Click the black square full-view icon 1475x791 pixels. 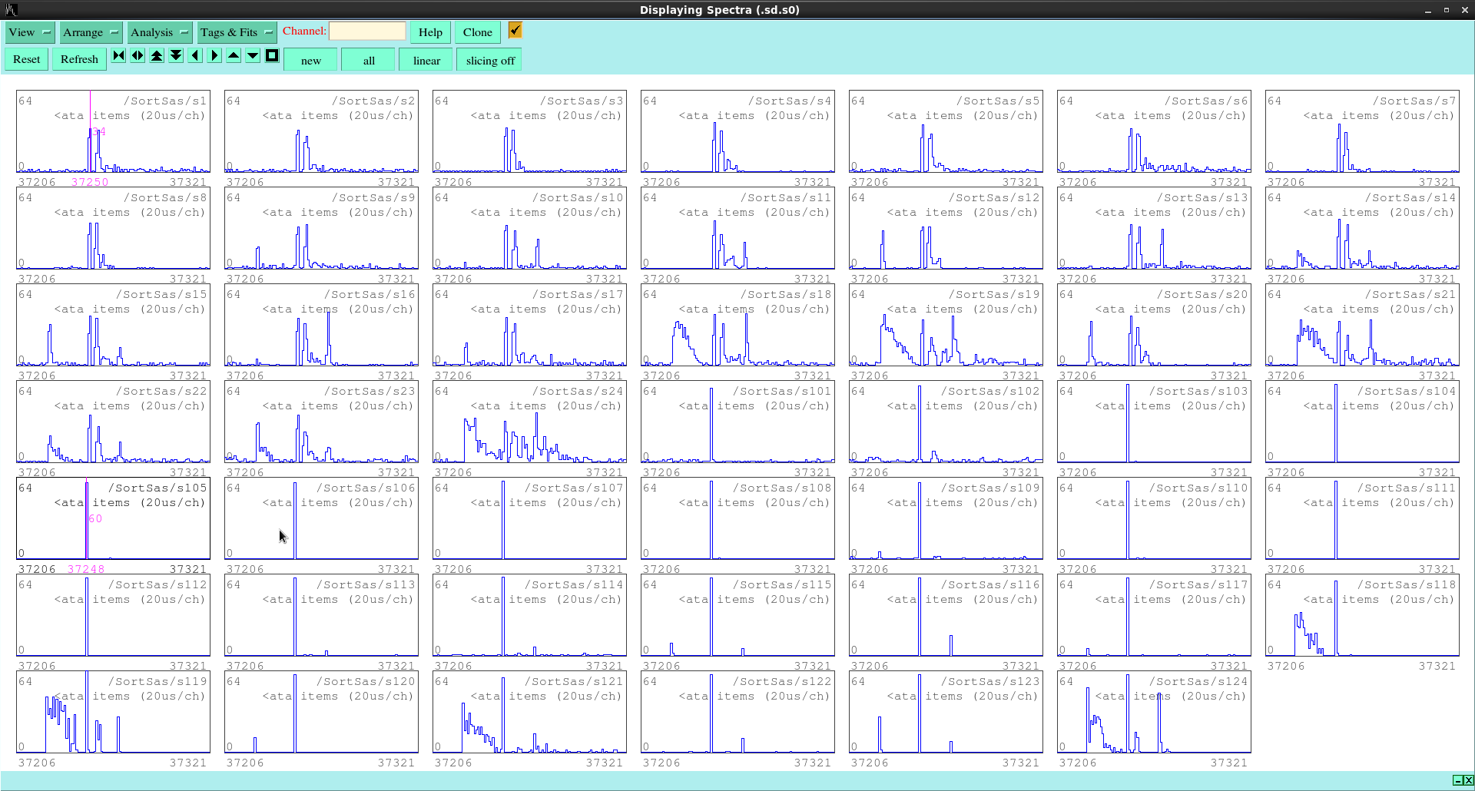click(272, 55)
